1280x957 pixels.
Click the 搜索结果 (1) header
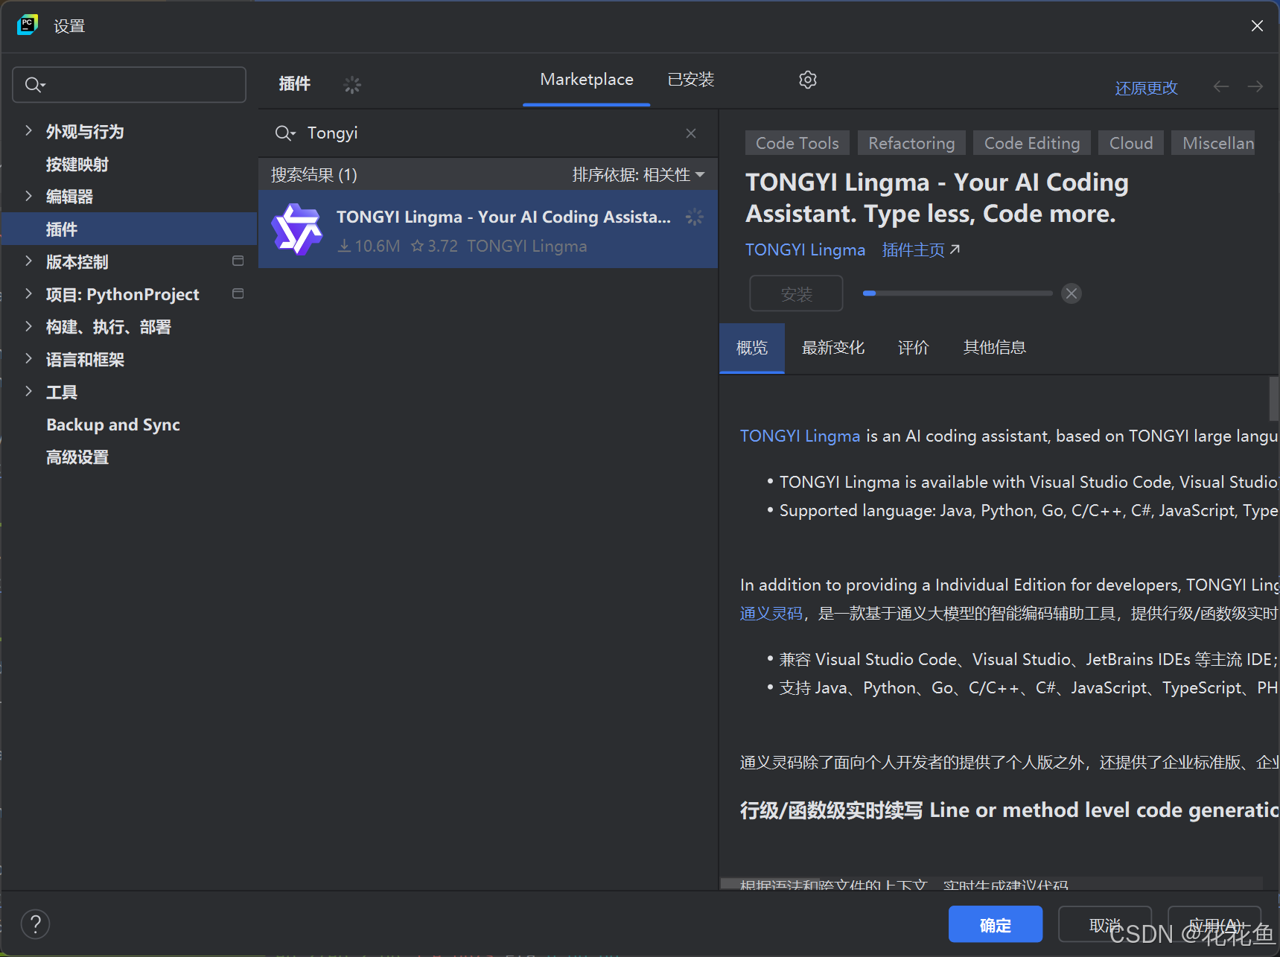coord(314,175)
